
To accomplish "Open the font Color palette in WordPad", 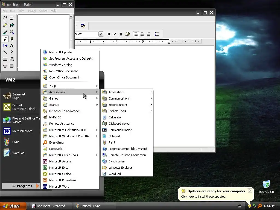I will (x=127, y=34).
